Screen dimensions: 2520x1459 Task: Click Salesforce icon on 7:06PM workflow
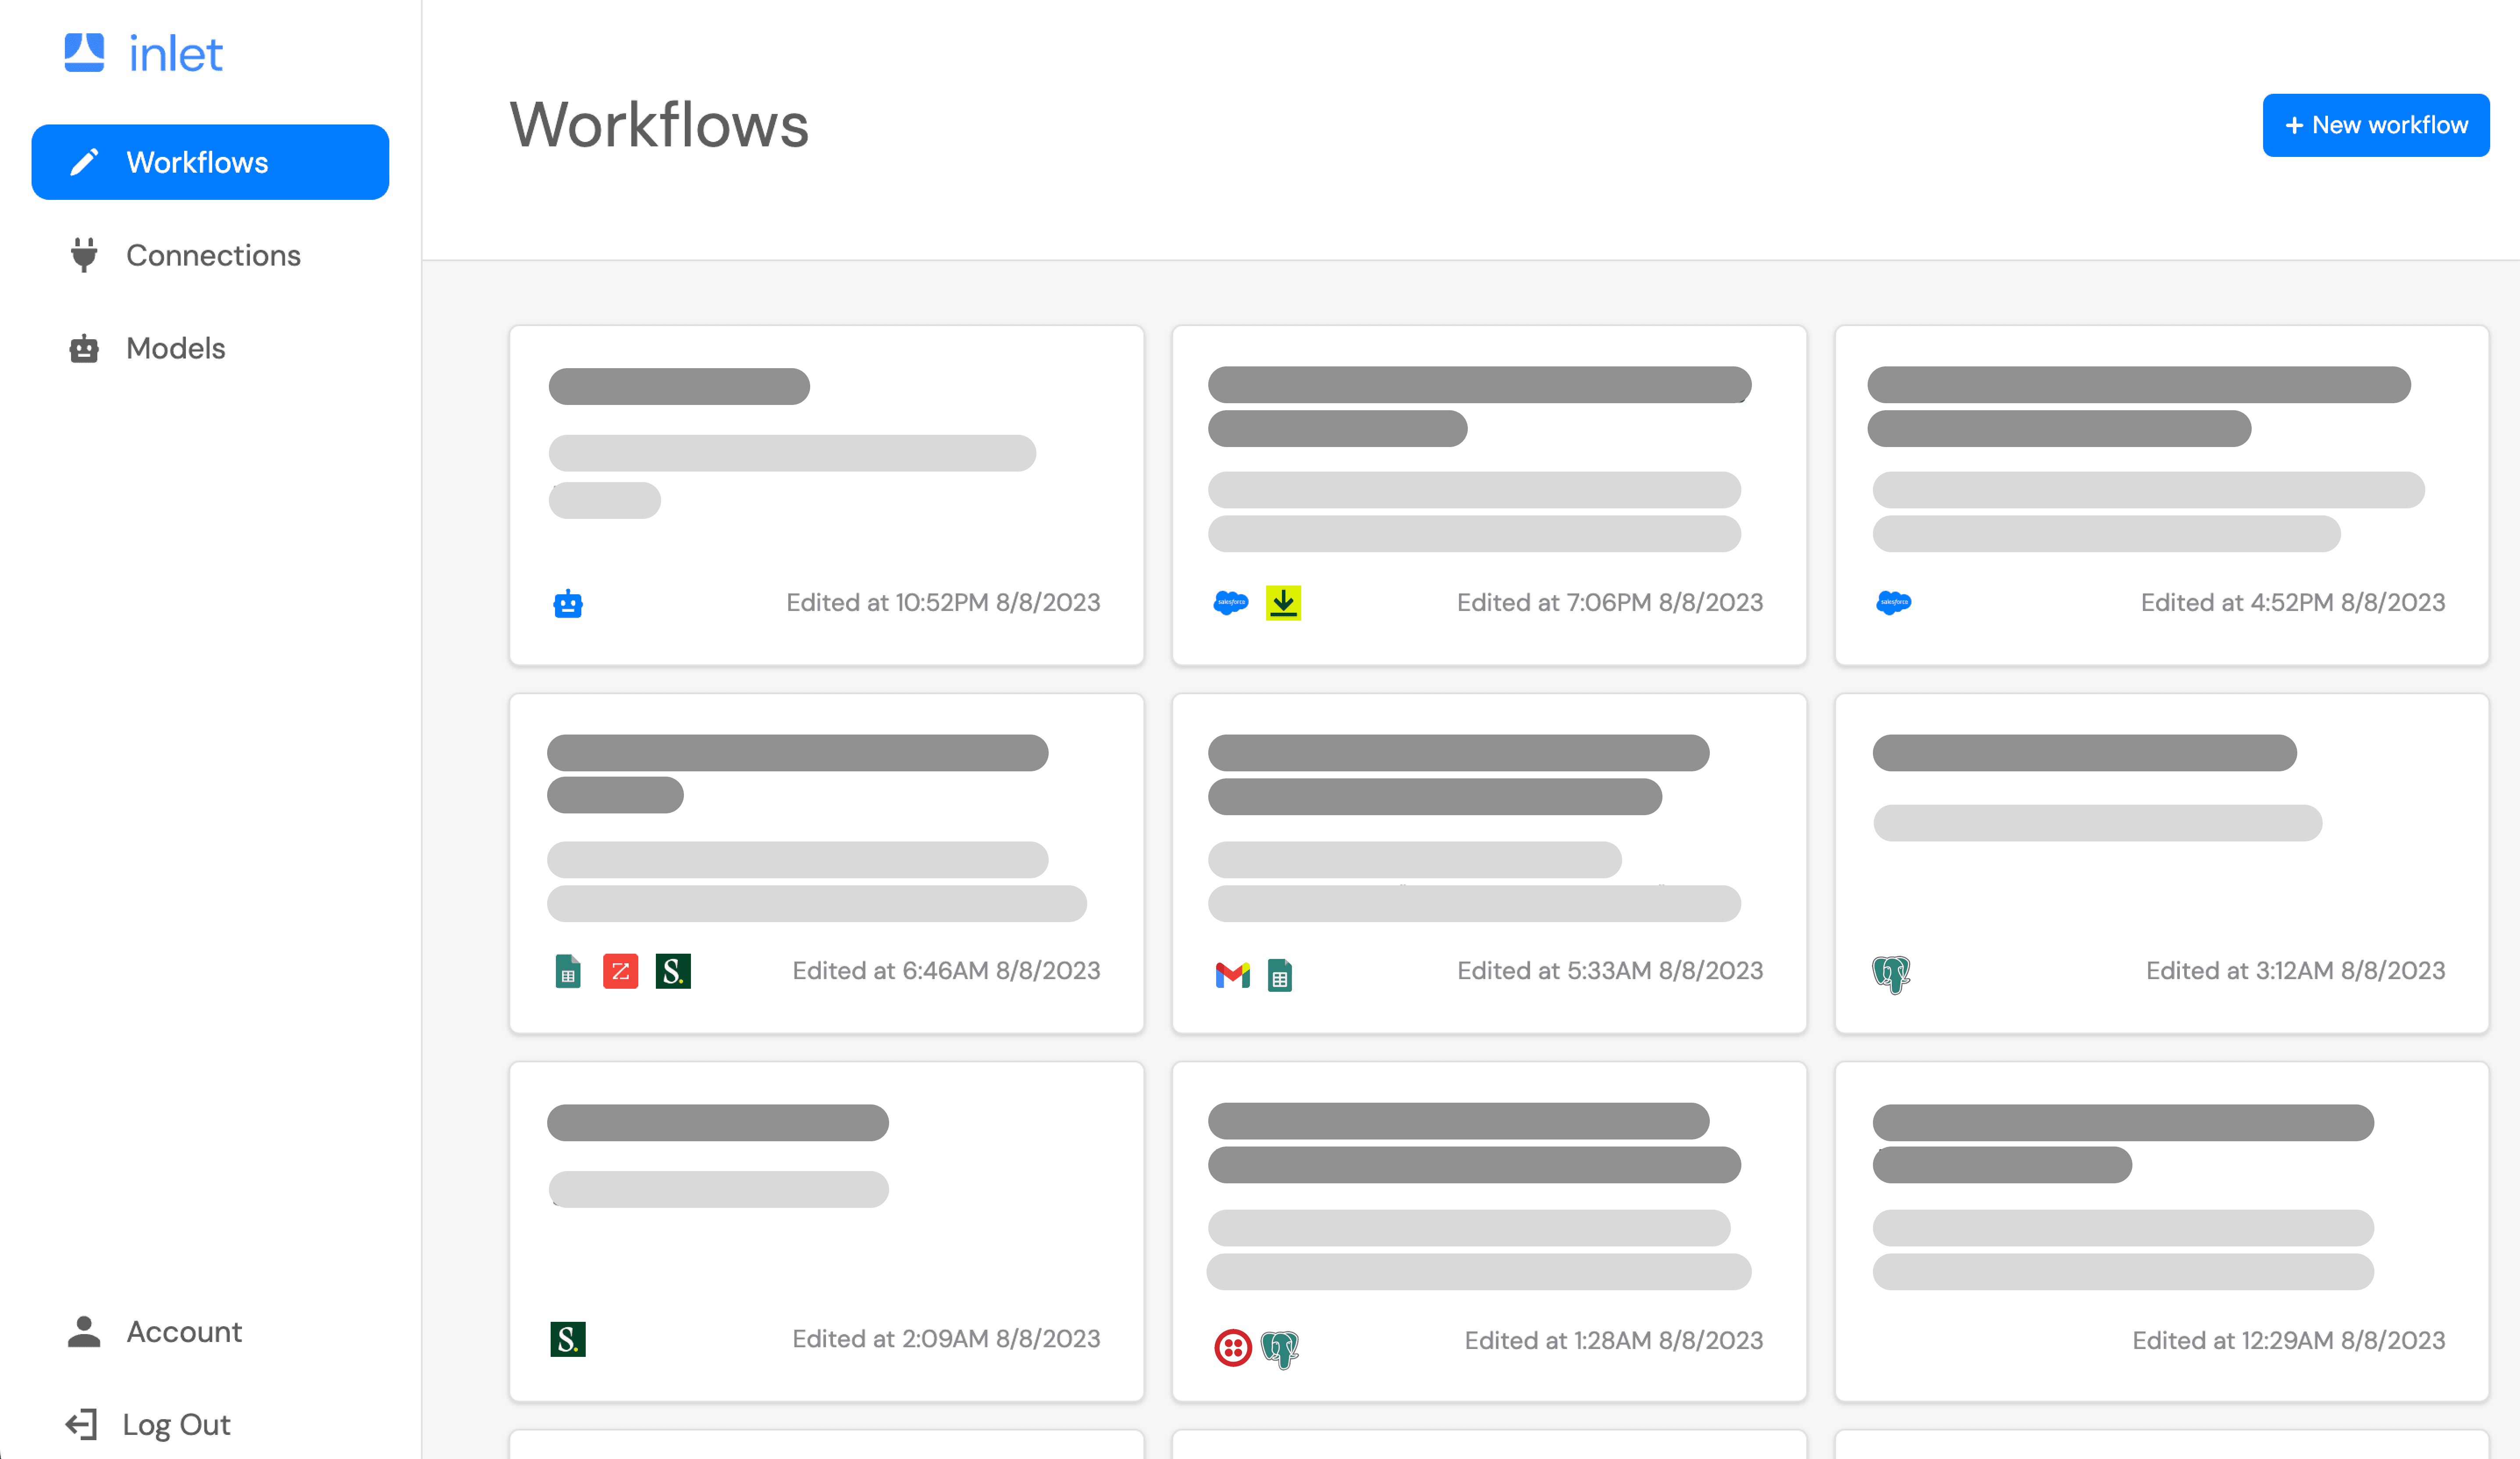point(1230,603)
